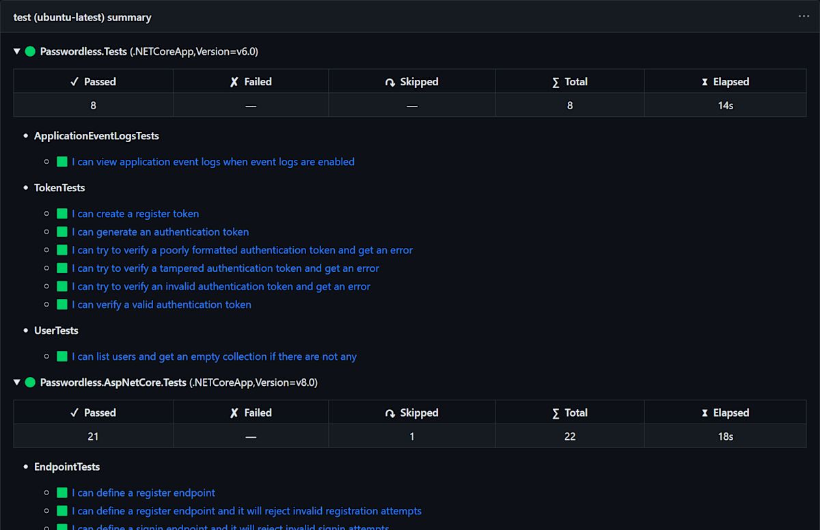The height and width of the screenshot is (530, 820).
Task: Click the Total count 22 cell
Action: pos(570,436)
